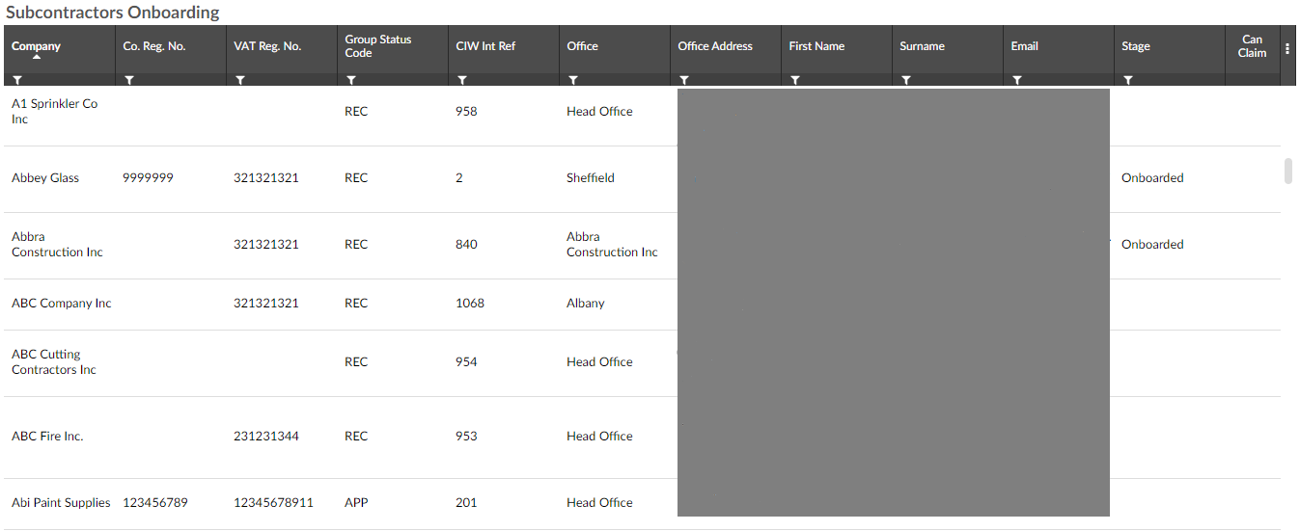Sort by the Stage column header
The width and height of the screenshot is (1300, 531).
pos(1135,46)
